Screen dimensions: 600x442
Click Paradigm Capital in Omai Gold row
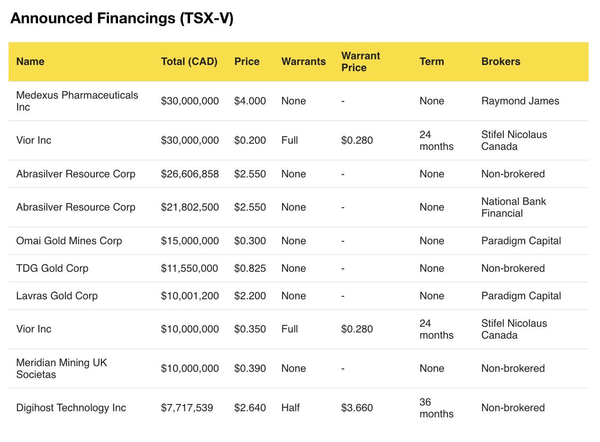521,241
